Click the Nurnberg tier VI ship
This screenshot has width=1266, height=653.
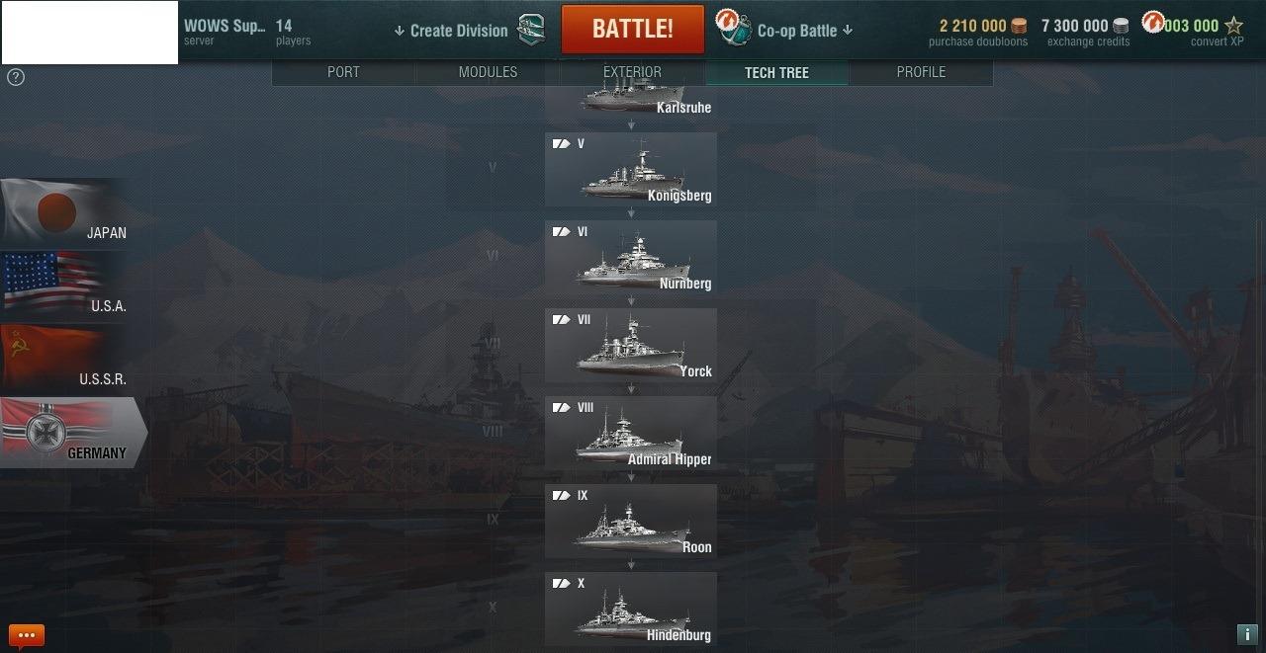coord(631,258)
